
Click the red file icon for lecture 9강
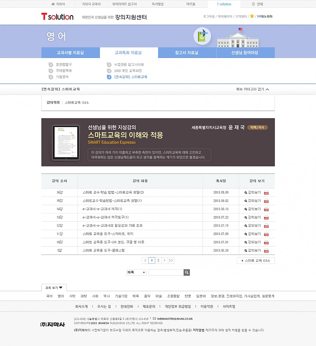point(266,251)
